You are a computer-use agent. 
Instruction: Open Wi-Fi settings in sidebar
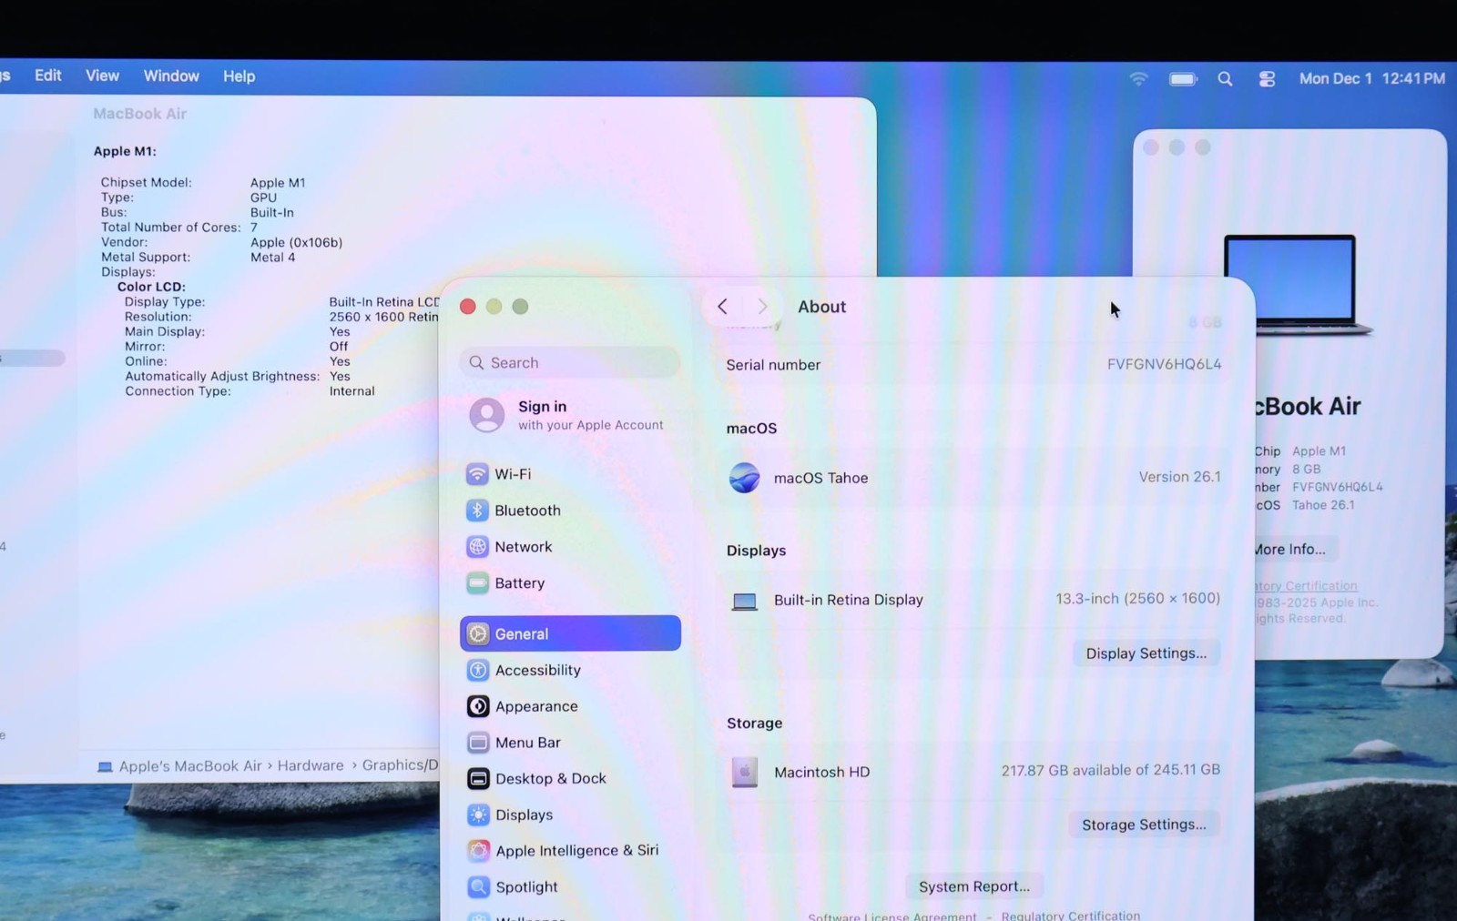(512, 474)
